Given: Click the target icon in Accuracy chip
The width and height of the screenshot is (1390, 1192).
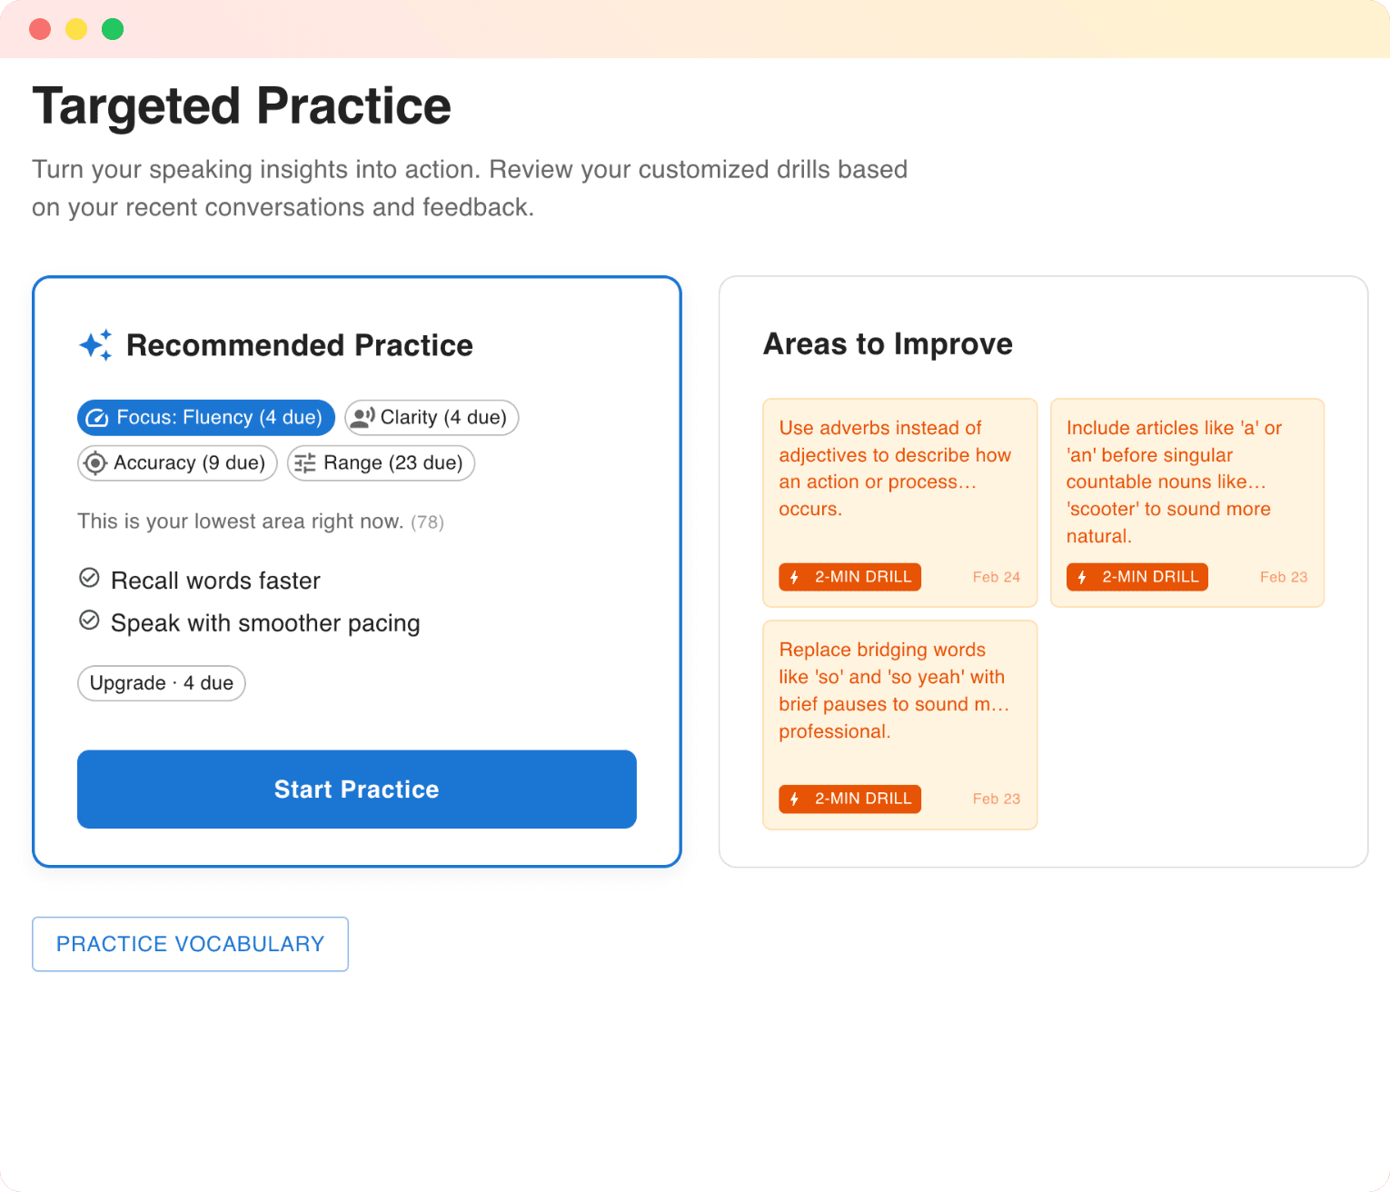Looking at the screenshot, I should click(94, 463).
